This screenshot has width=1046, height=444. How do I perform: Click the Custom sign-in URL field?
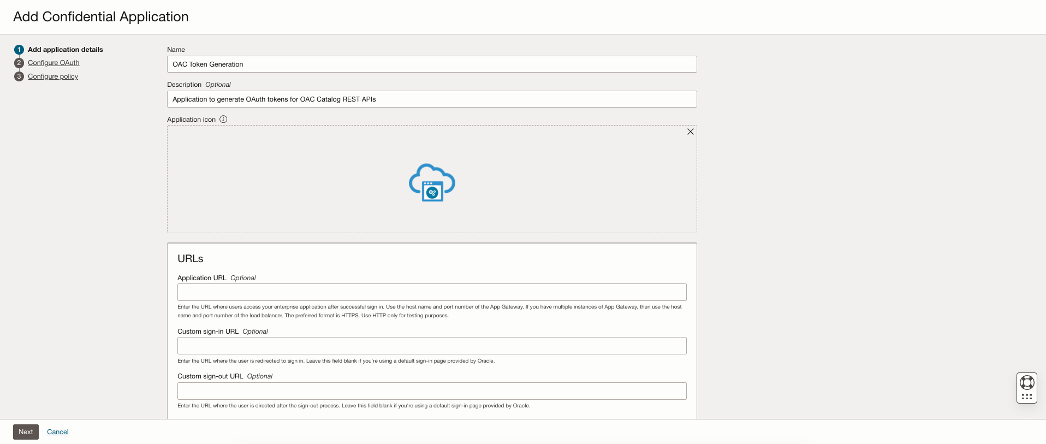tap(432, 346)
